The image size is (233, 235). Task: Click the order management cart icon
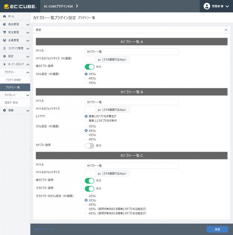tap(4, 32)
